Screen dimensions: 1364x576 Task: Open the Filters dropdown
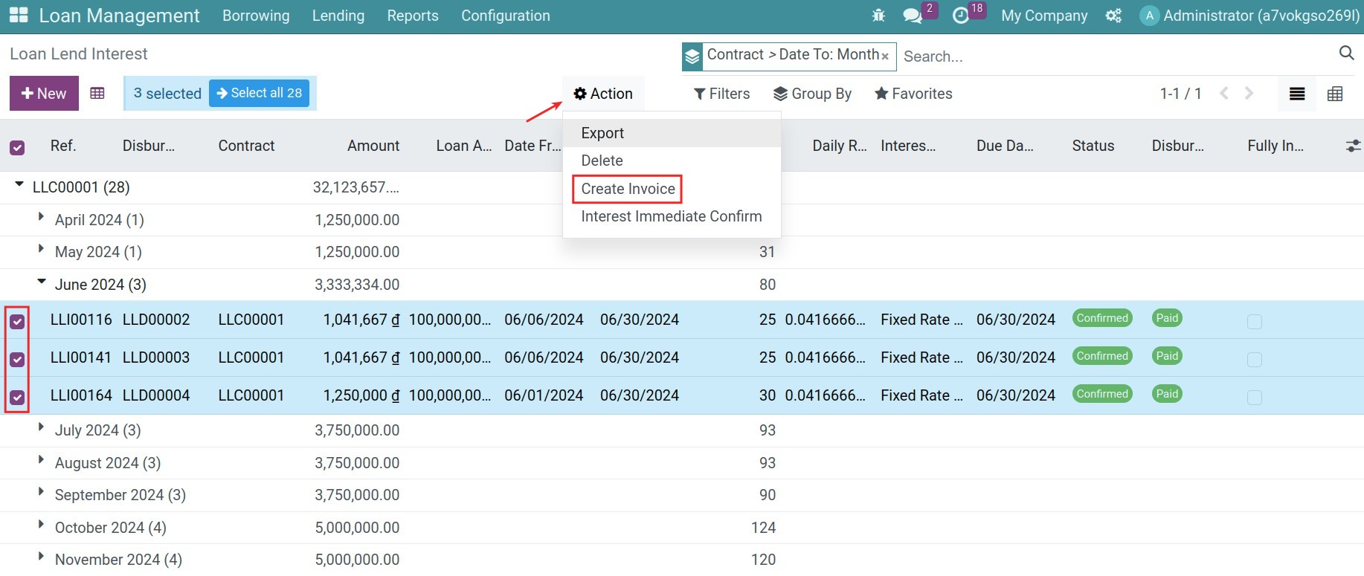[x=721, y=94]
